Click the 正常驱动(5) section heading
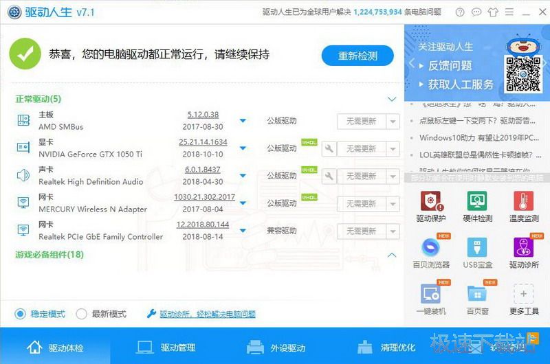Image resolution: width=550 pixels, height=364 pixels. [38, 99]
